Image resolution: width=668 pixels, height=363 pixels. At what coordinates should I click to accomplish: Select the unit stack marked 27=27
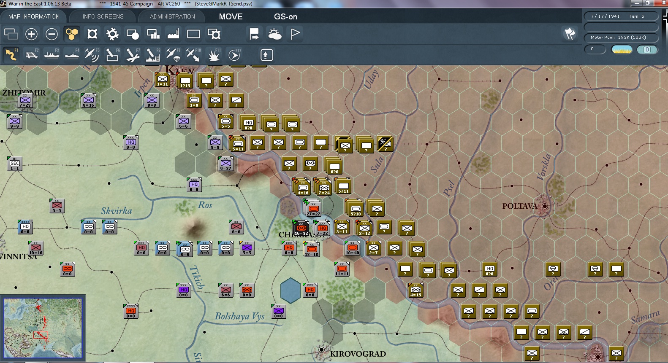[313, 208]
